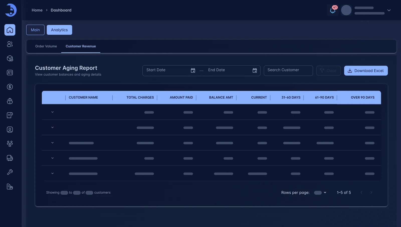
Task: Click the Dashboard breadcrumb
Action: [x=61, y=10]
